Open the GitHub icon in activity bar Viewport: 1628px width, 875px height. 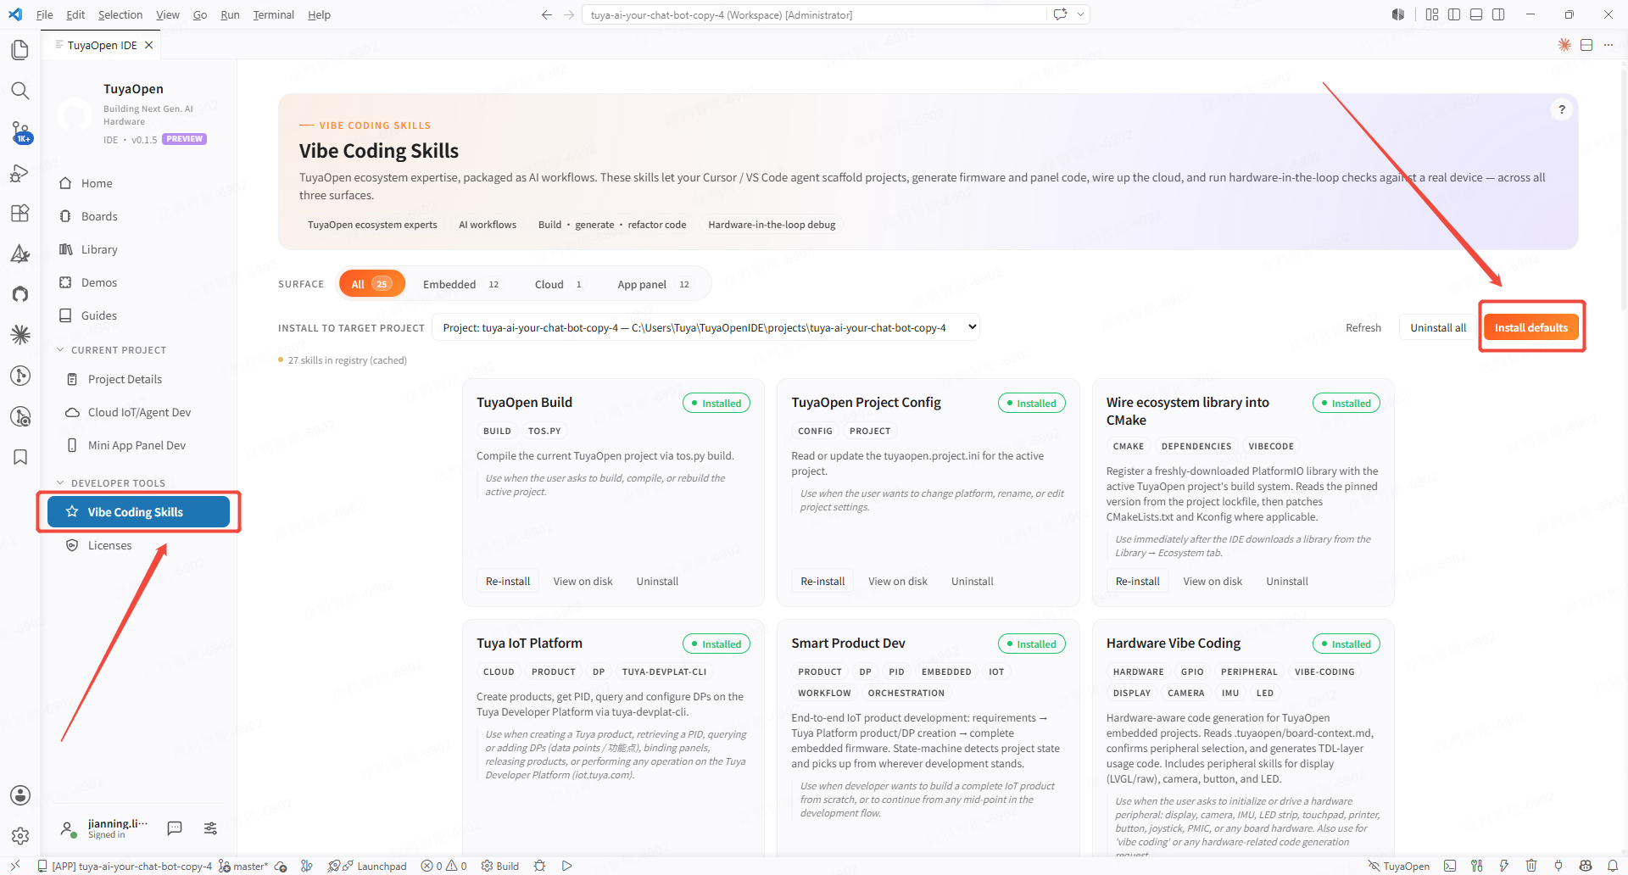point(20,294)
